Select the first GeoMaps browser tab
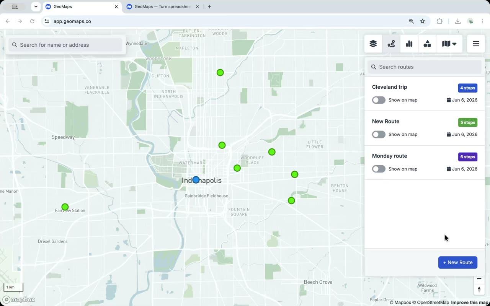Screen dimensions: 490x306 (x=82, y=7)
